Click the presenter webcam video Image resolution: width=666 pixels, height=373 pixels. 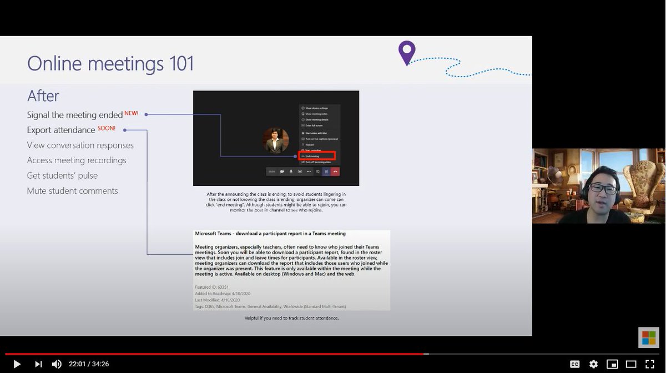[598, 186]
